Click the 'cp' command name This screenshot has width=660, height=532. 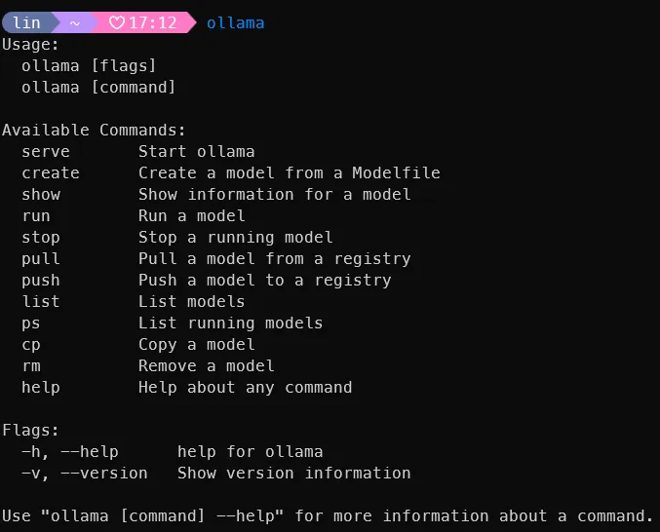(x=31, y=345)
